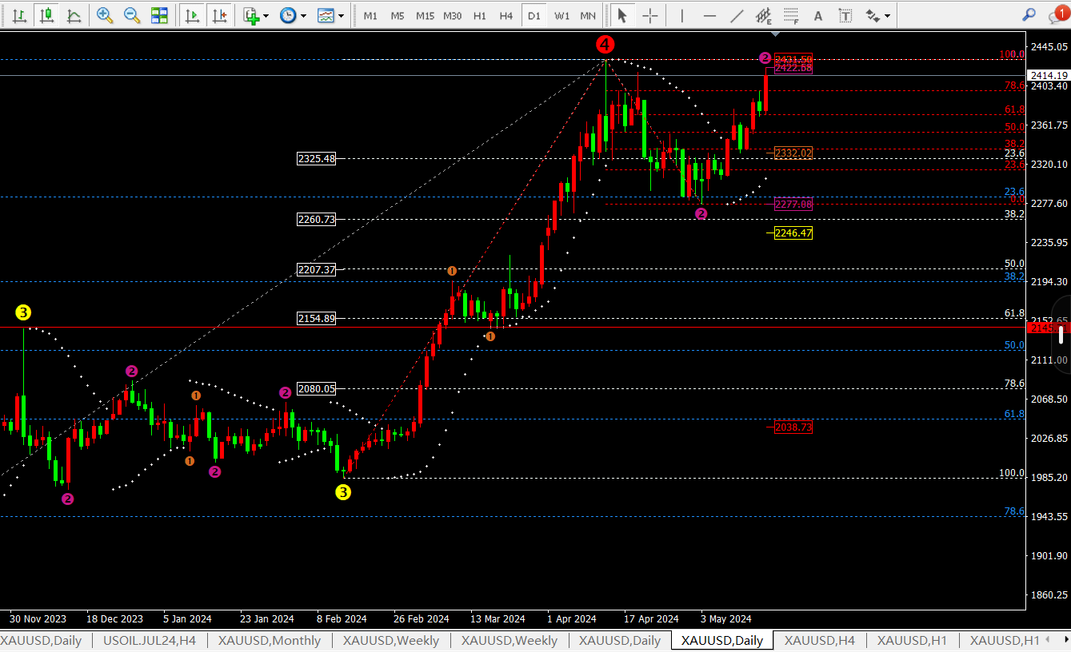Screen dimensions: 1071x652
Task: Expand the templates dropdown arrow
Action: point(342,15)
